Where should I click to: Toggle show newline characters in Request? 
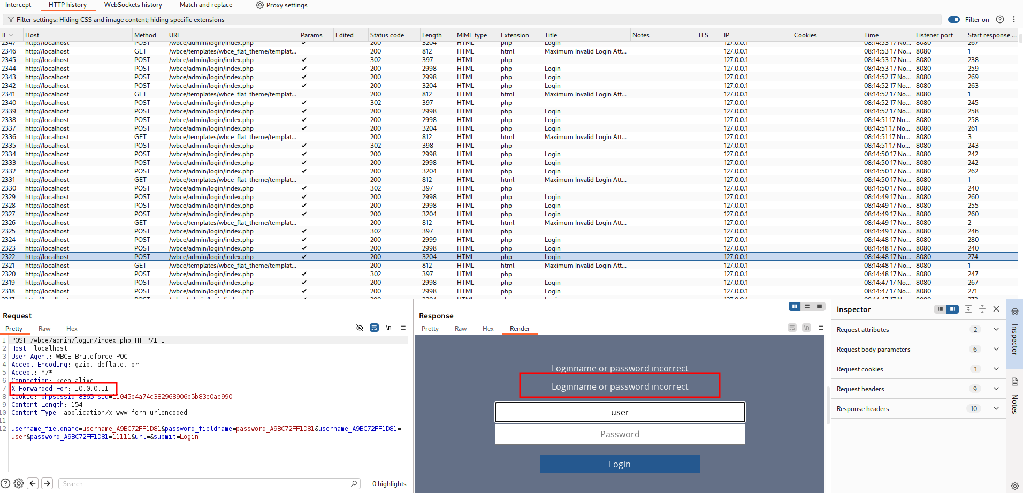(389, 328)
